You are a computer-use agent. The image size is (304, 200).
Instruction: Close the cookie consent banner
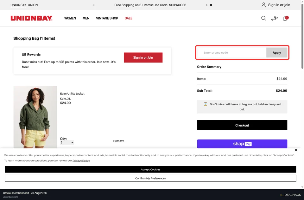pos(296,150)
